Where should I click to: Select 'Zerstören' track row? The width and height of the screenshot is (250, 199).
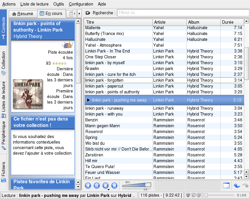pyautogui.click(x=164, y=155)
